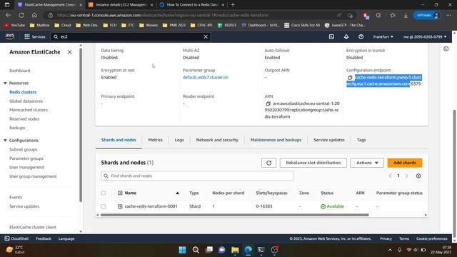Refresh the shards and nodes list
The image size is (457, 257).
tap(268, 163)
